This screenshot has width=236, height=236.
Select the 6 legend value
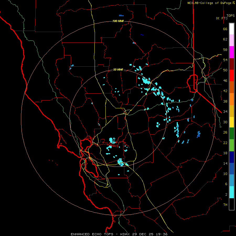coord(226,184)
